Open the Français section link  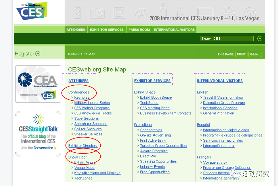pos(204,157)
